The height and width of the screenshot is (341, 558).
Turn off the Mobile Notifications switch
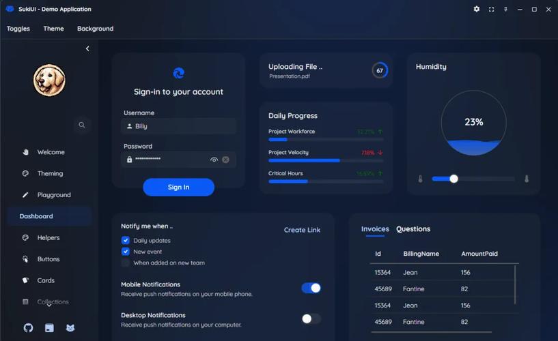(311, 288)
